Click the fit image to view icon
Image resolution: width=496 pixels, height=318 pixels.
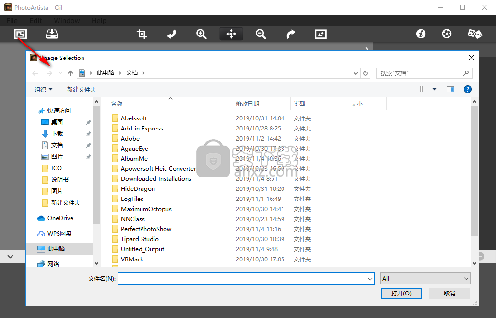(x=320, y=34)
